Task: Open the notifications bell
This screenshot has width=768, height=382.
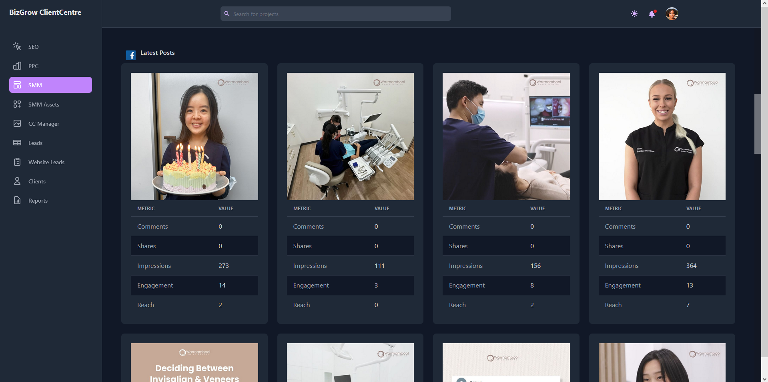Action: 652,14
